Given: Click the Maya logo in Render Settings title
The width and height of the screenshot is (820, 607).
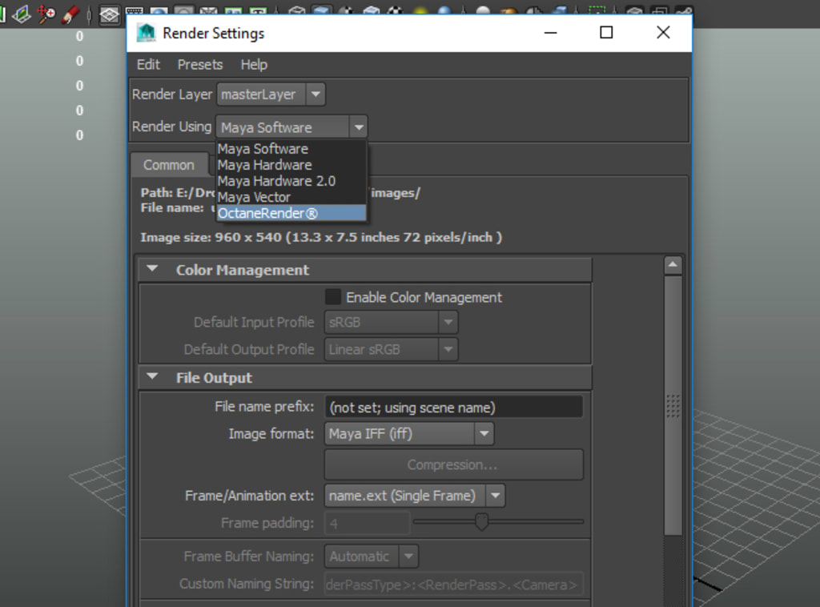Looking at the screenshot, I should pyautogui.click(x=147, y=33).
